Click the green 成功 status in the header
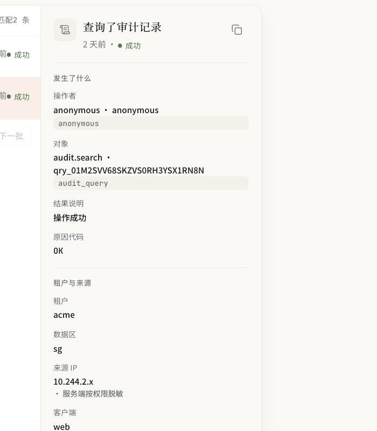 pyautogui.click(x=129, y=46)
